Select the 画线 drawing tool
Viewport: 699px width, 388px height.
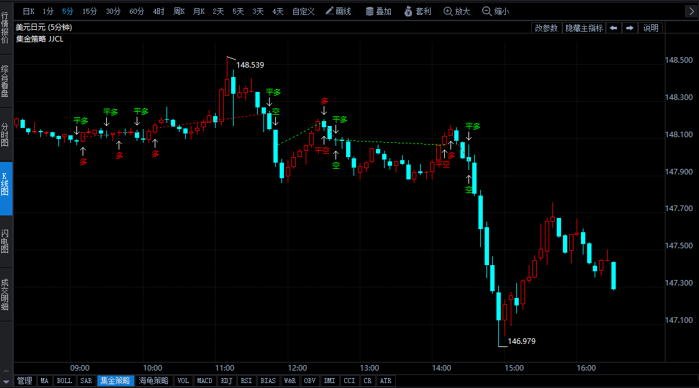[338, 11]
